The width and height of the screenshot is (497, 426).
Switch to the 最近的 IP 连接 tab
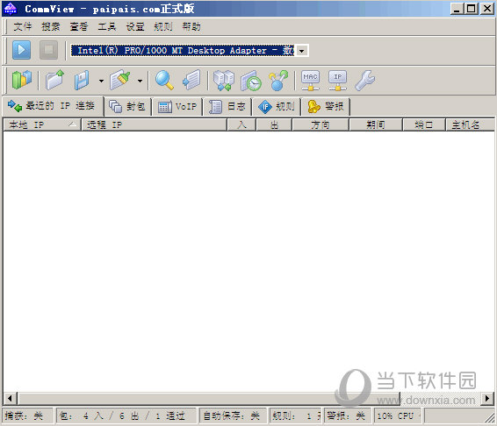click(53, 106)
